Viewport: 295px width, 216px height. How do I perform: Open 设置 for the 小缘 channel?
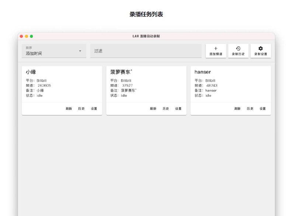coord(94,109)
